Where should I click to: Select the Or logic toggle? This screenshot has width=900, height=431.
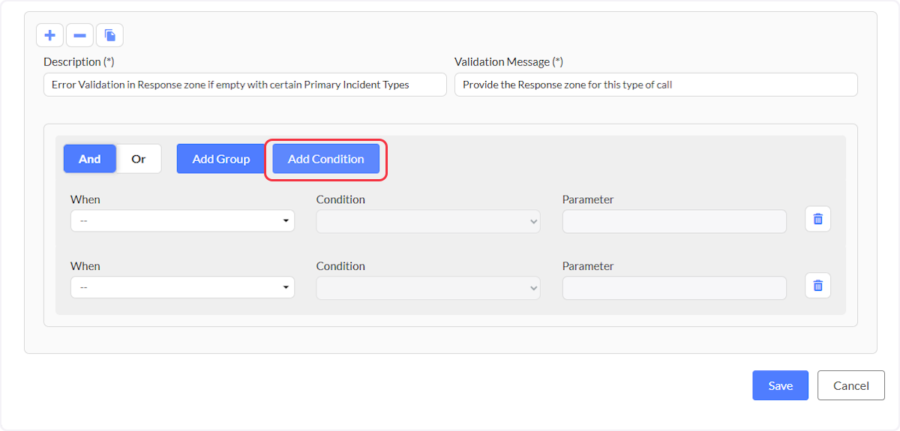tap(139, 159)
